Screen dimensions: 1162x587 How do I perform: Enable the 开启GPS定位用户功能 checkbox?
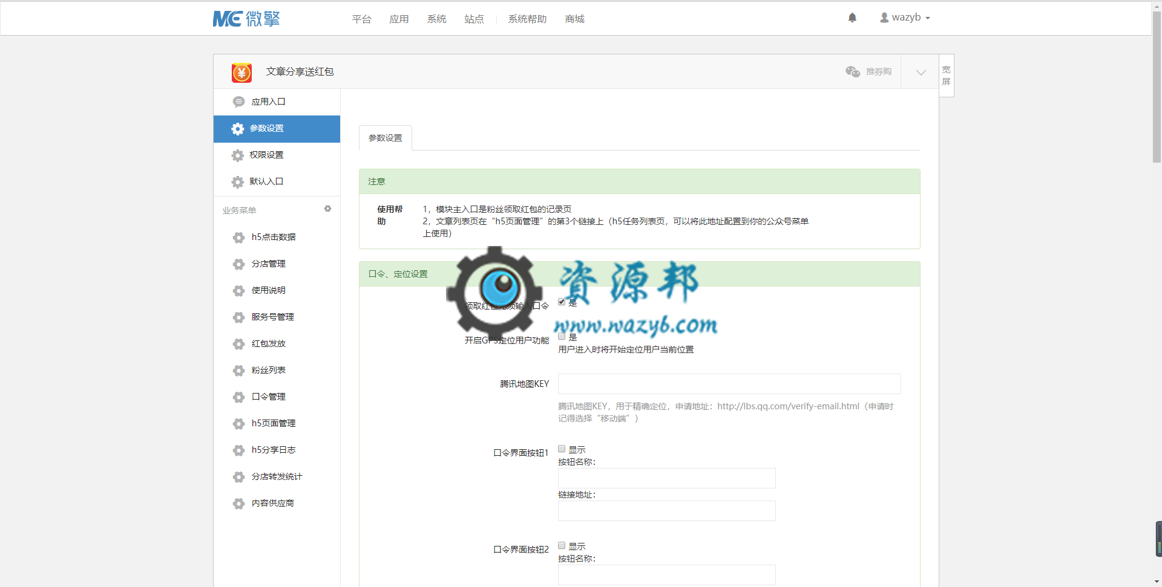(x=562, y=336)
